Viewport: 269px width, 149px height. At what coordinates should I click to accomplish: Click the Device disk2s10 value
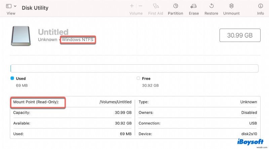[249, 134]
